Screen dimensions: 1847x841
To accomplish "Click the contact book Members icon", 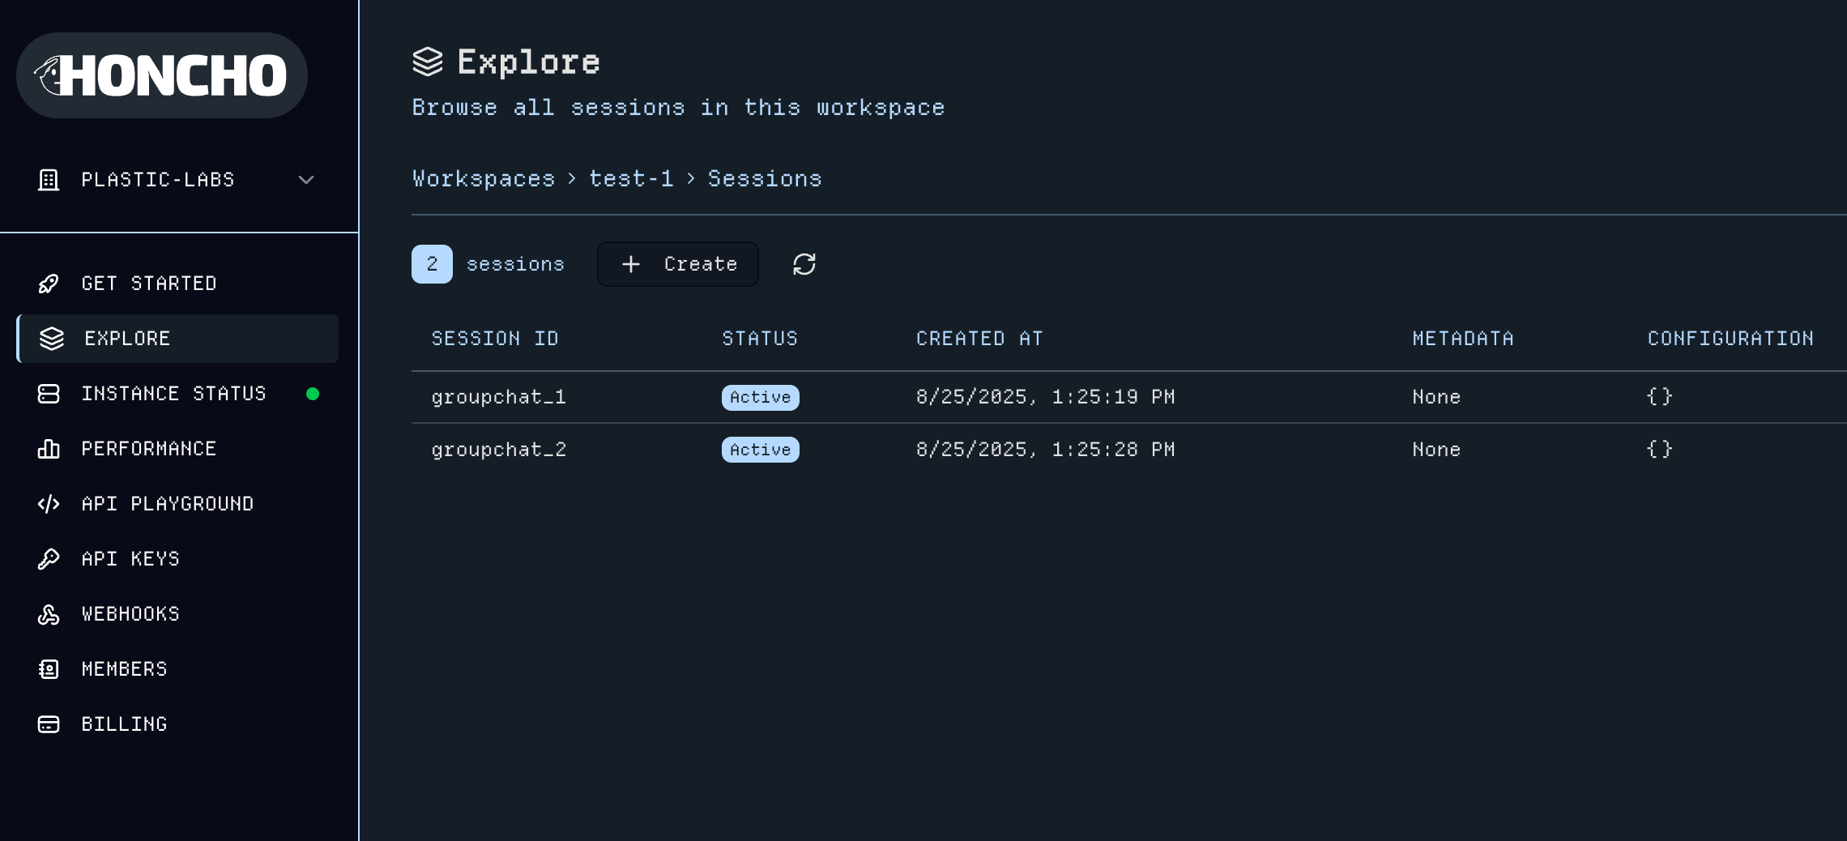I will (49, 669).
